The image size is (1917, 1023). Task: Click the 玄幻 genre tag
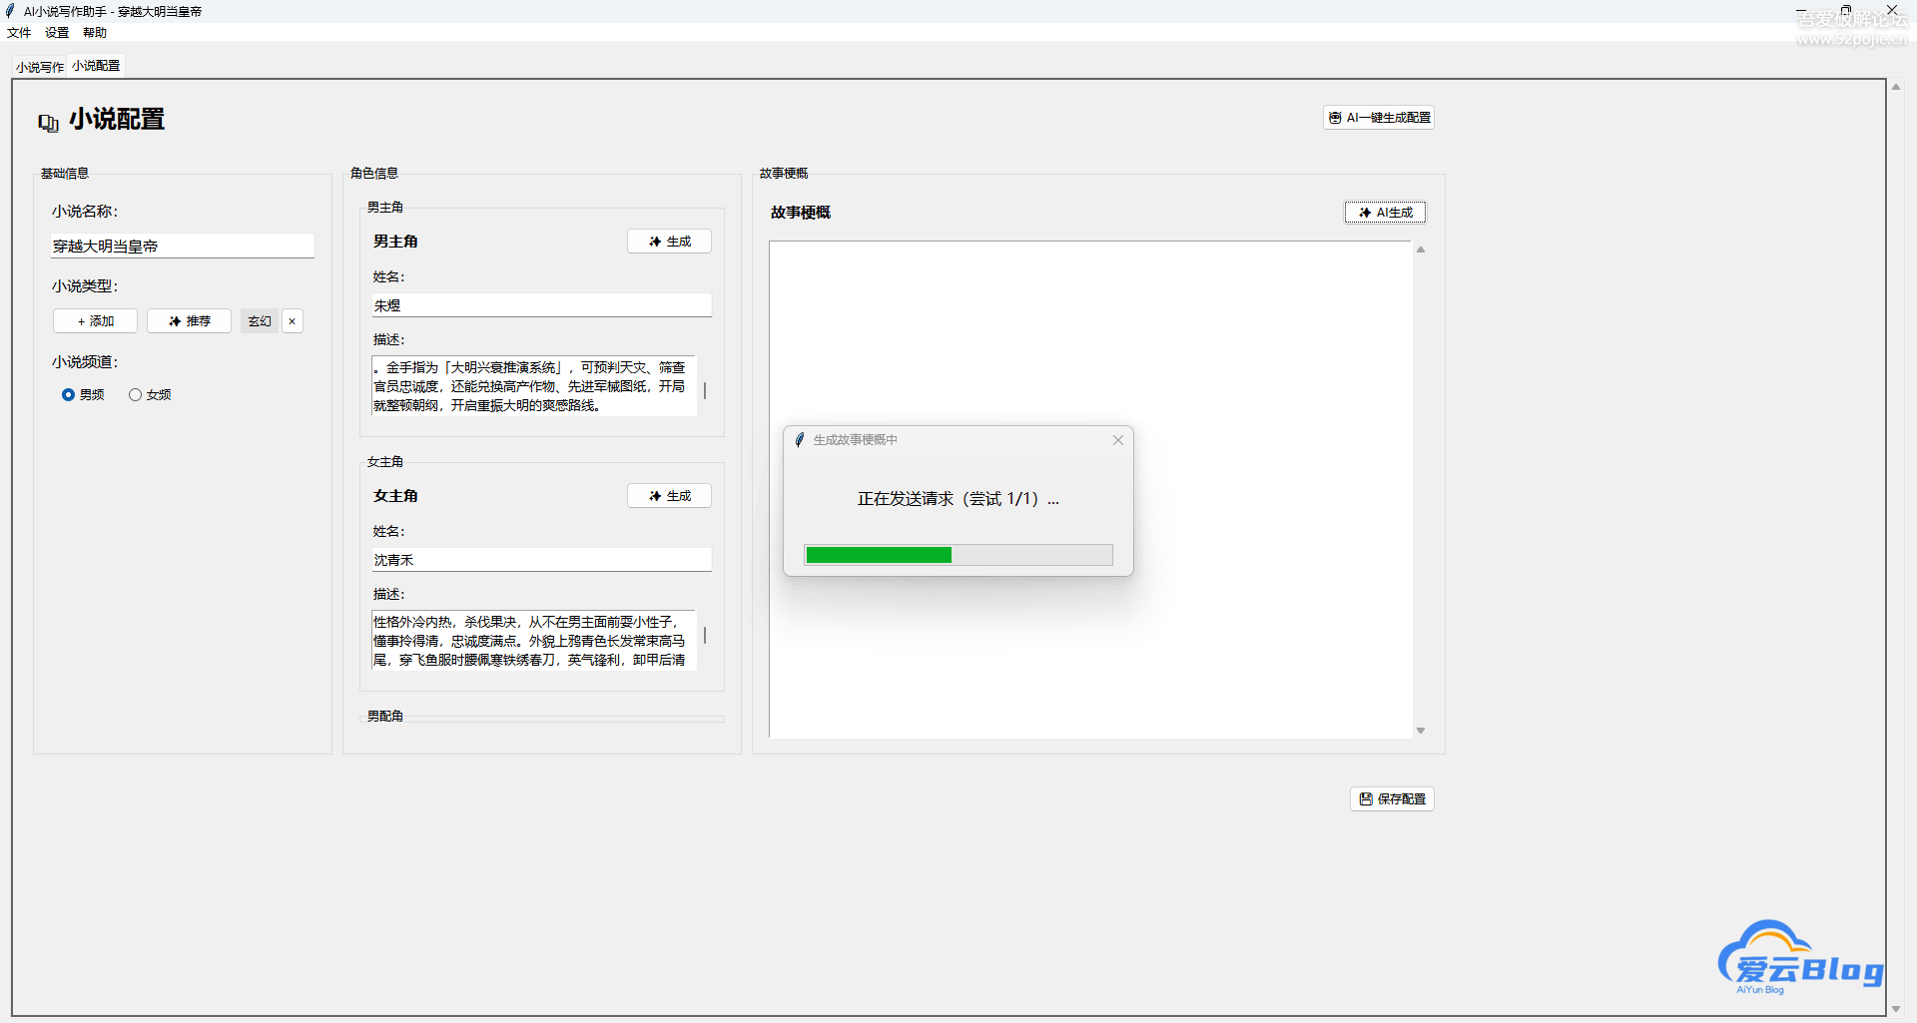pyautogui.click(x=260, y=321)
